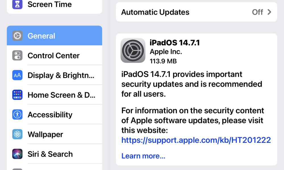Viewport: 284px width, 170px height.
Task: Tap the Wallpaper flower icon
Action: coord(17,134)
